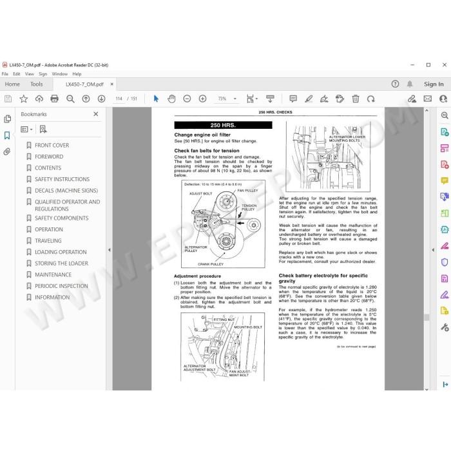The height and width of the screenshot is (451, 451).
Task: Open the Help menu
Action: coord(77,74)
